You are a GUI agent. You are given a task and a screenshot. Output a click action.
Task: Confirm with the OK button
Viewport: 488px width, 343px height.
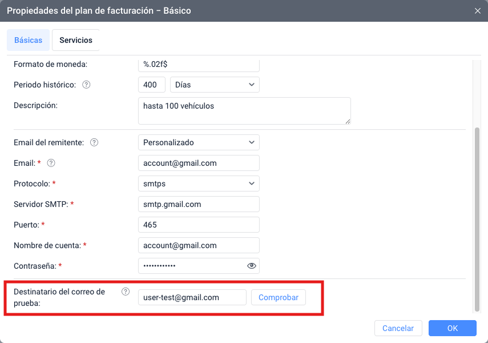pyautogui.click(x=452, y=328)
